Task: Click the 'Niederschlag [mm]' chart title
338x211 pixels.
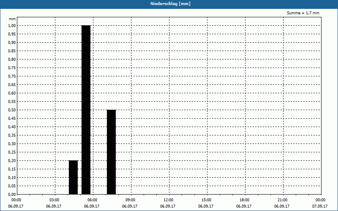Action: pos(170,4)
